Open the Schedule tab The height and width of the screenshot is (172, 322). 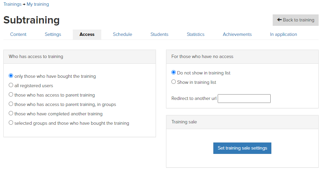pyautogui.click(x=122, y=34)
